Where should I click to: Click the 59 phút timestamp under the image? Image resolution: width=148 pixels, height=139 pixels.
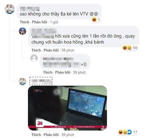[68, 135]
